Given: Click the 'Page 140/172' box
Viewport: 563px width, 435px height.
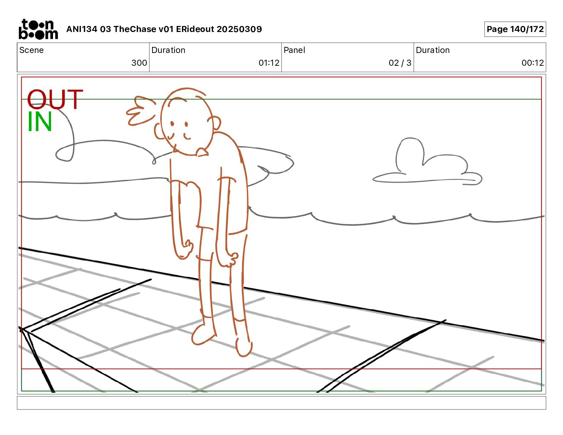Looking at the screenshot, I should click(515, 29).
